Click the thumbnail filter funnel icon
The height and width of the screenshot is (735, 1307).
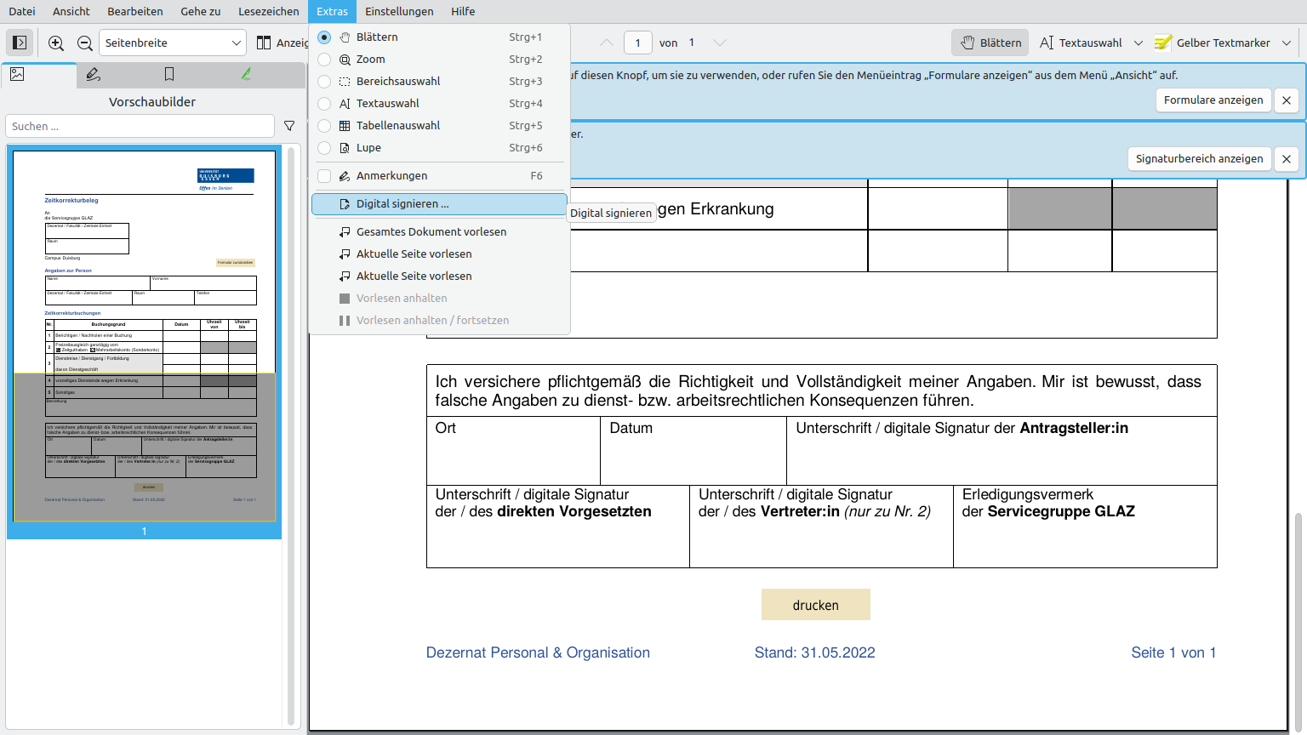click(289, 126)
